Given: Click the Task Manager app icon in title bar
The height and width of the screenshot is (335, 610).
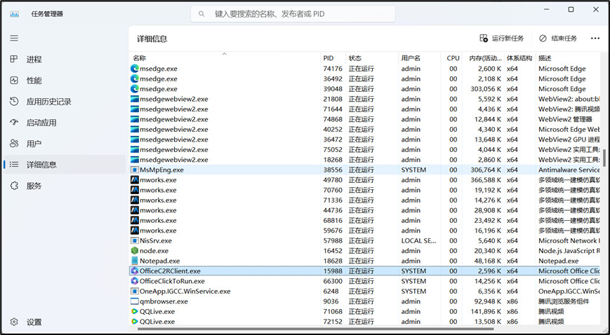Looking at the screenshot, I should click(x=15, y=14).
